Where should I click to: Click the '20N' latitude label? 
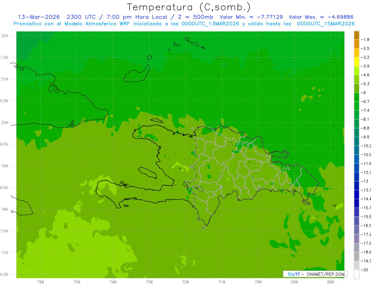click(5, 122)
